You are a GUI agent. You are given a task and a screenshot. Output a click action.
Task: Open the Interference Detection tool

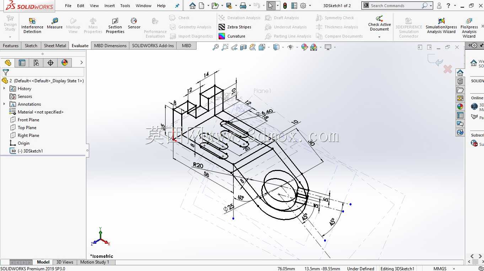pyautogui.click(x=32, y=25)
